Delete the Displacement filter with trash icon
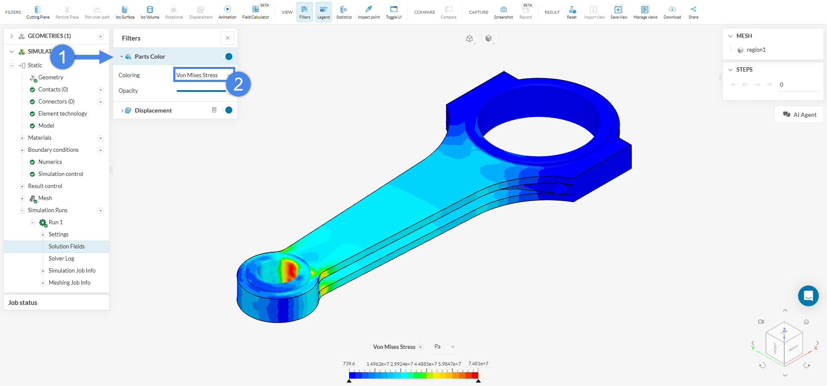 tap(214, 110)
